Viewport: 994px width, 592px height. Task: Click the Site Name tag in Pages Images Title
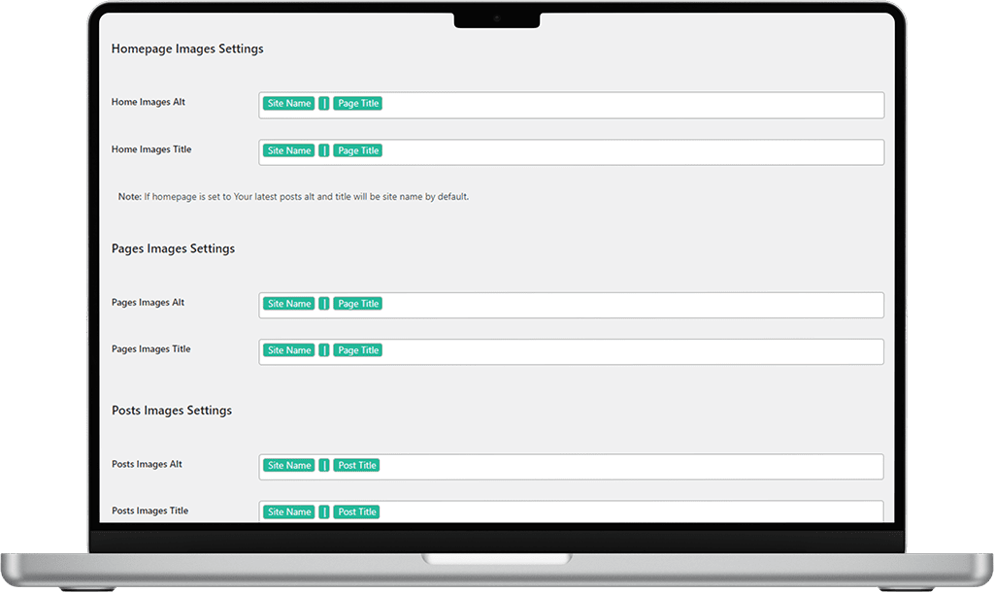coord(288,349)
